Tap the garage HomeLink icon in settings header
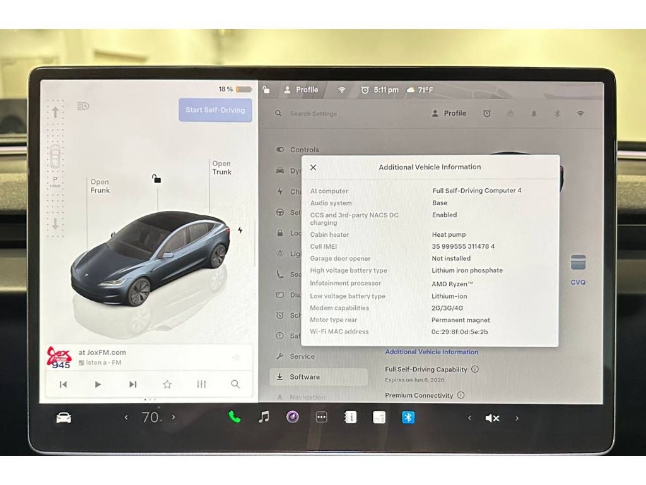This screenshot has height=485, width=646. pyautogui.click(x=510, y=114)
